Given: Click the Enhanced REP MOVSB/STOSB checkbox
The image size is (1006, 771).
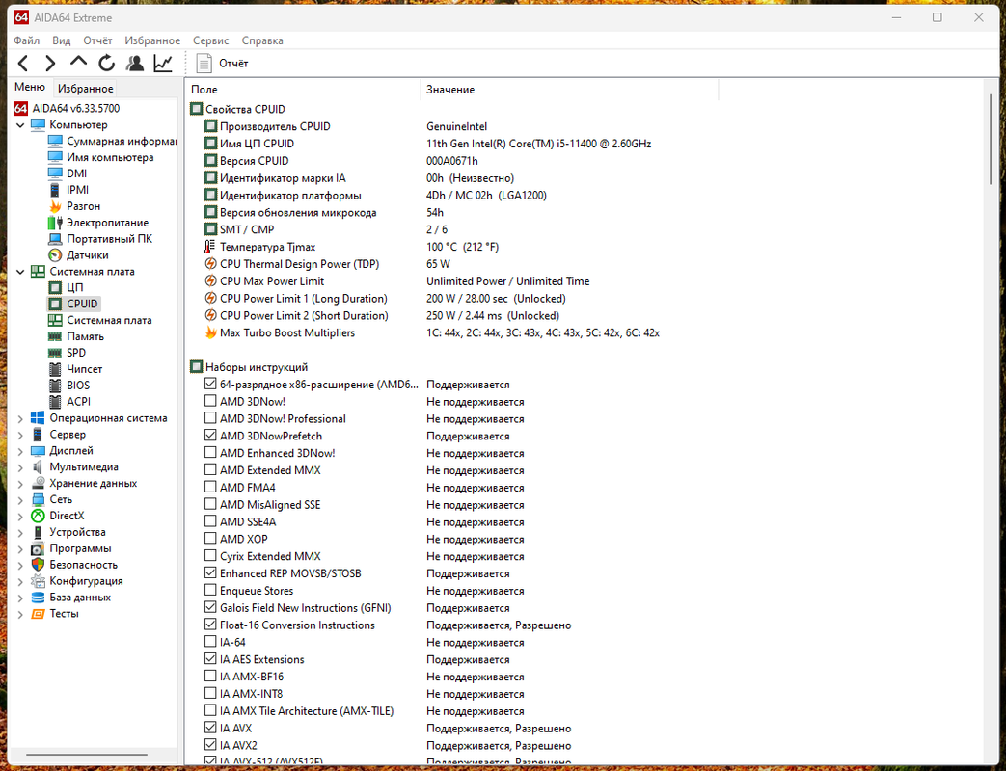Looking at the screenshot, I should [210, 572].
